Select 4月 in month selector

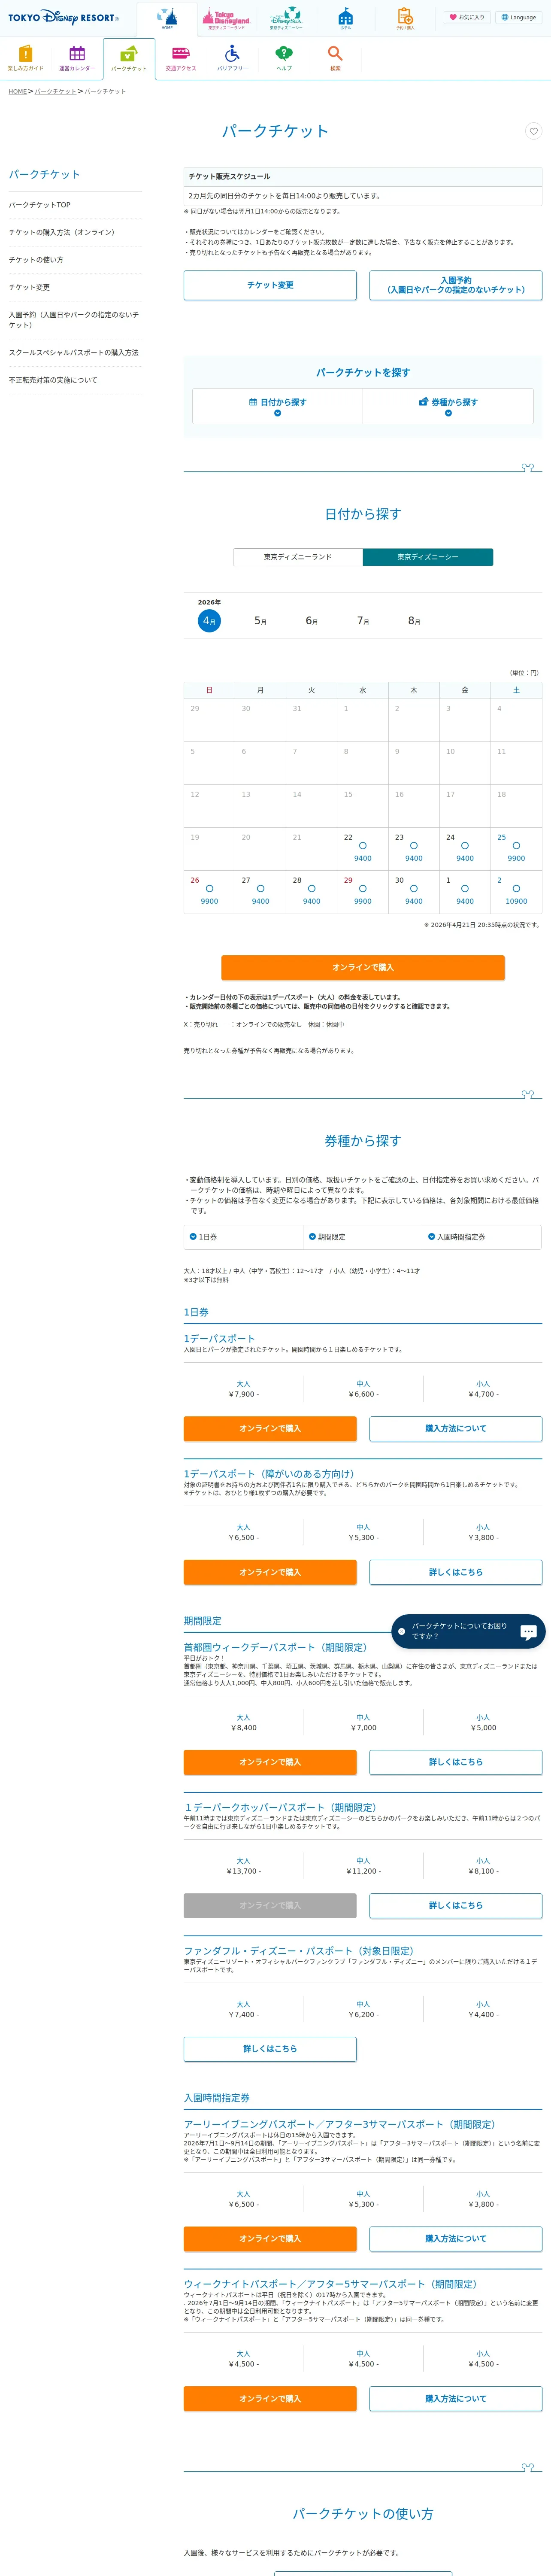209,621
